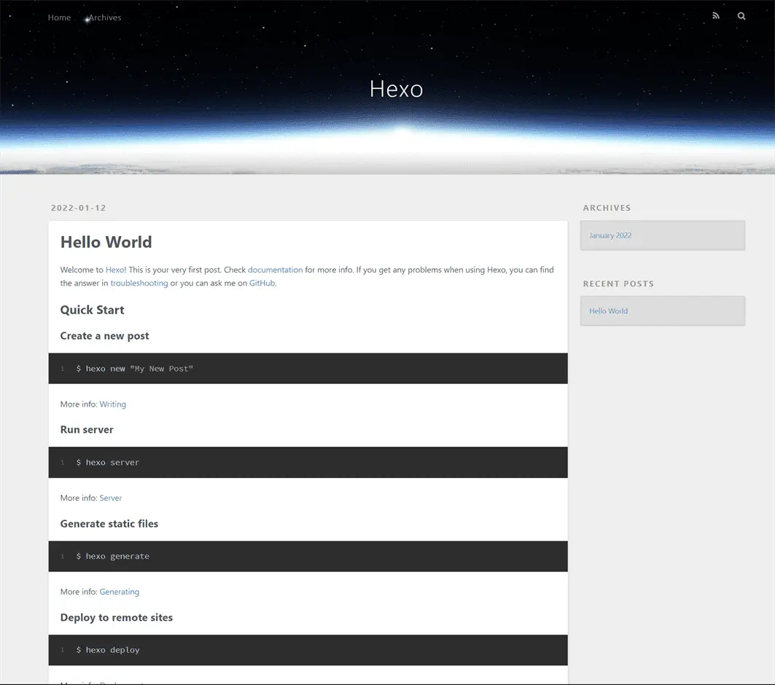775x685 pixels.
Task: Open Hello World under Recent Posts
Action: click(608, 310)
